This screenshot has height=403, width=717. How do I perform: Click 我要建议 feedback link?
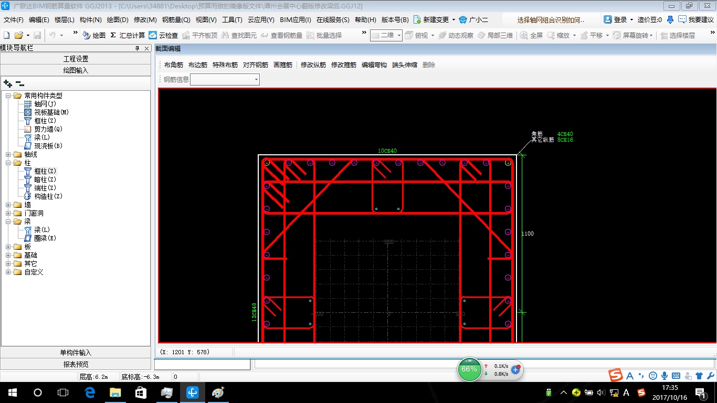pos(697,19)
